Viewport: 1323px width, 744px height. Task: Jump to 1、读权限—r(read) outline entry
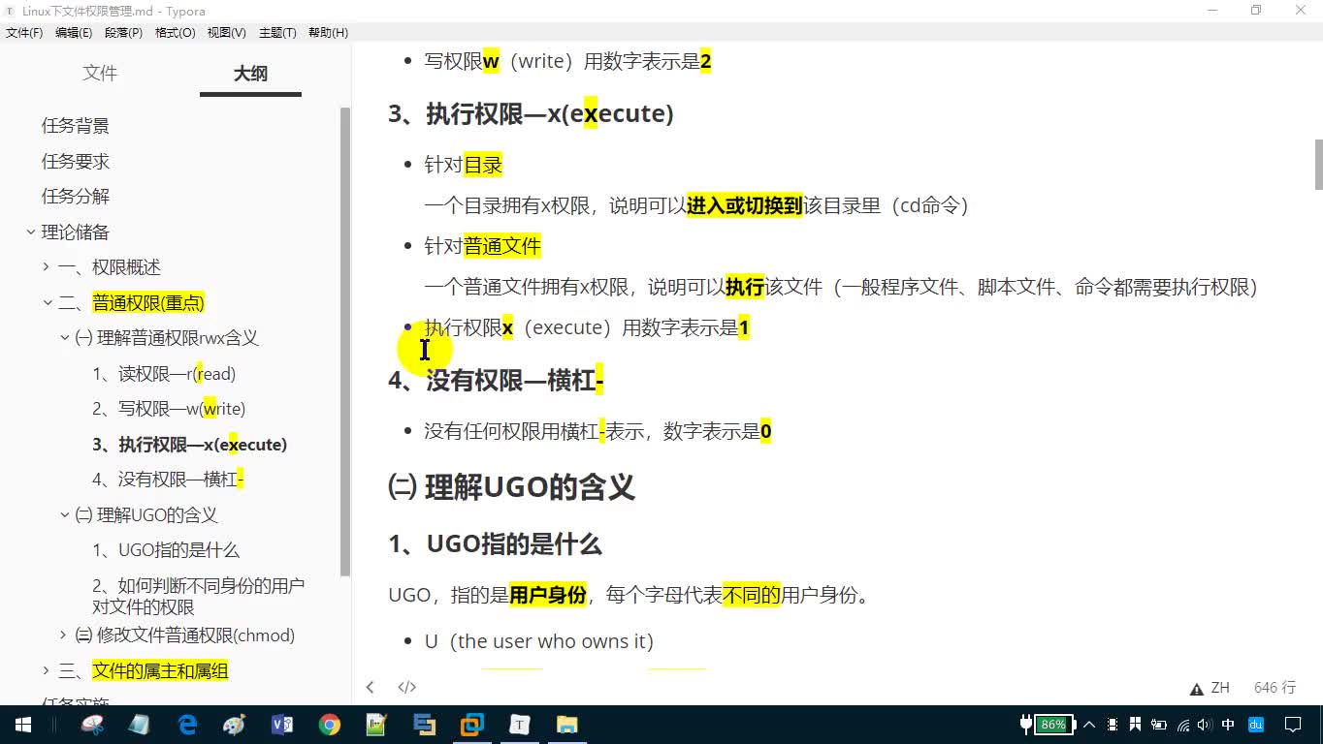(164, 374)
